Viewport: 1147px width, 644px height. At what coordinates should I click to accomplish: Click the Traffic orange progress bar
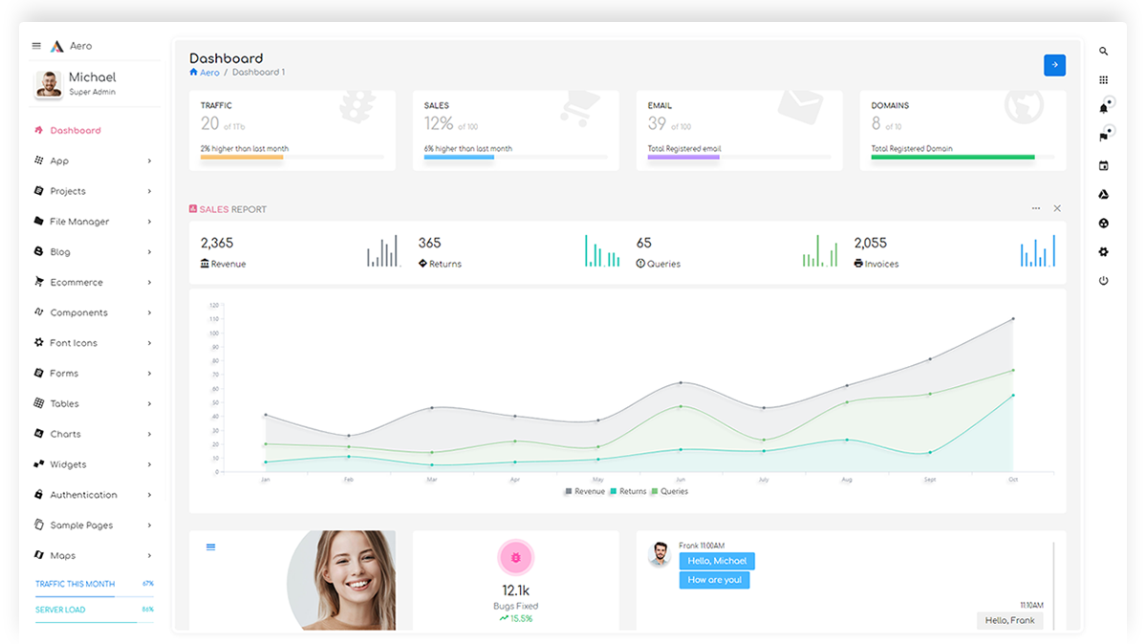tap(242, 157)
